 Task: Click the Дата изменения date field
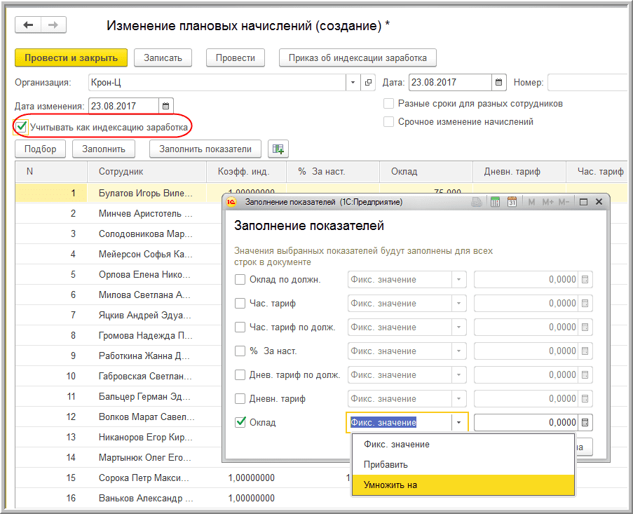123,106
